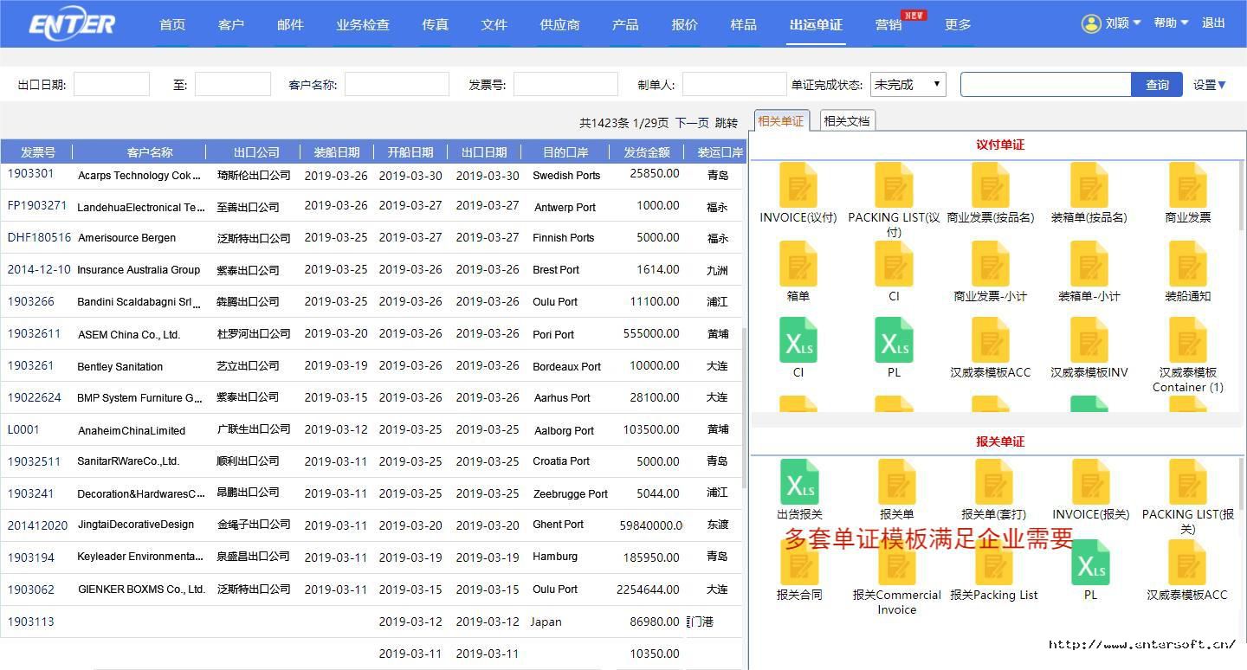
Task: Open the 汉威泰模板INV template icon
Action: [1089, 339]
